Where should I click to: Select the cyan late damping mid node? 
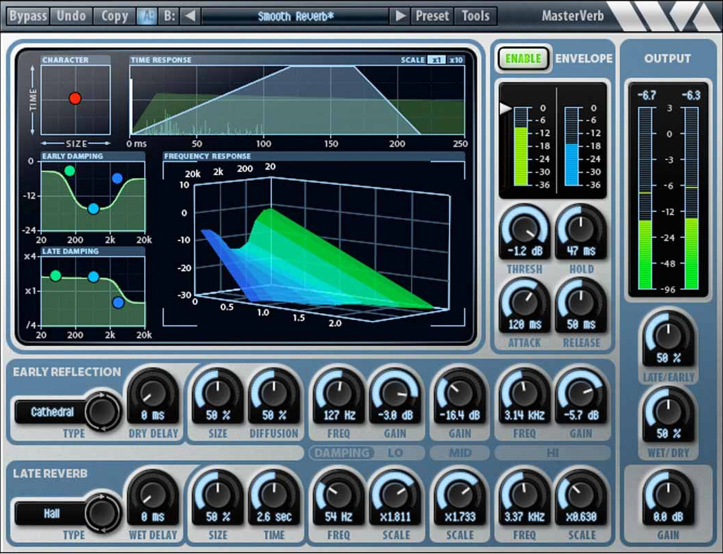click(94, 277)
